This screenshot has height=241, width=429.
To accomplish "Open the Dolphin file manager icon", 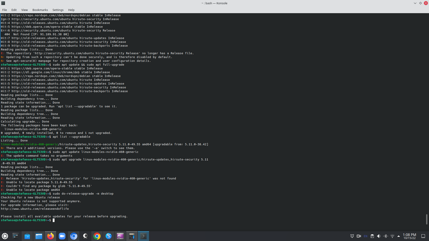I will point(39,236).
